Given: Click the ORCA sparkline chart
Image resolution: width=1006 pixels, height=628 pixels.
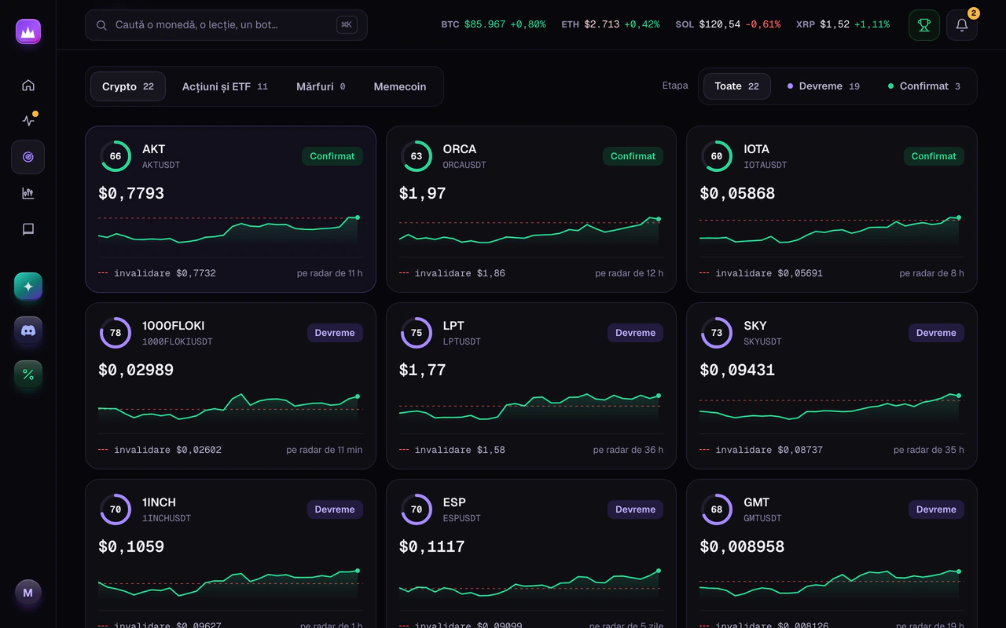Looking at the screenshot, I should pos(531,233).
